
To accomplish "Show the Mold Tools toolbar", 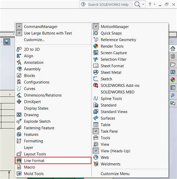I will (53, 174).
